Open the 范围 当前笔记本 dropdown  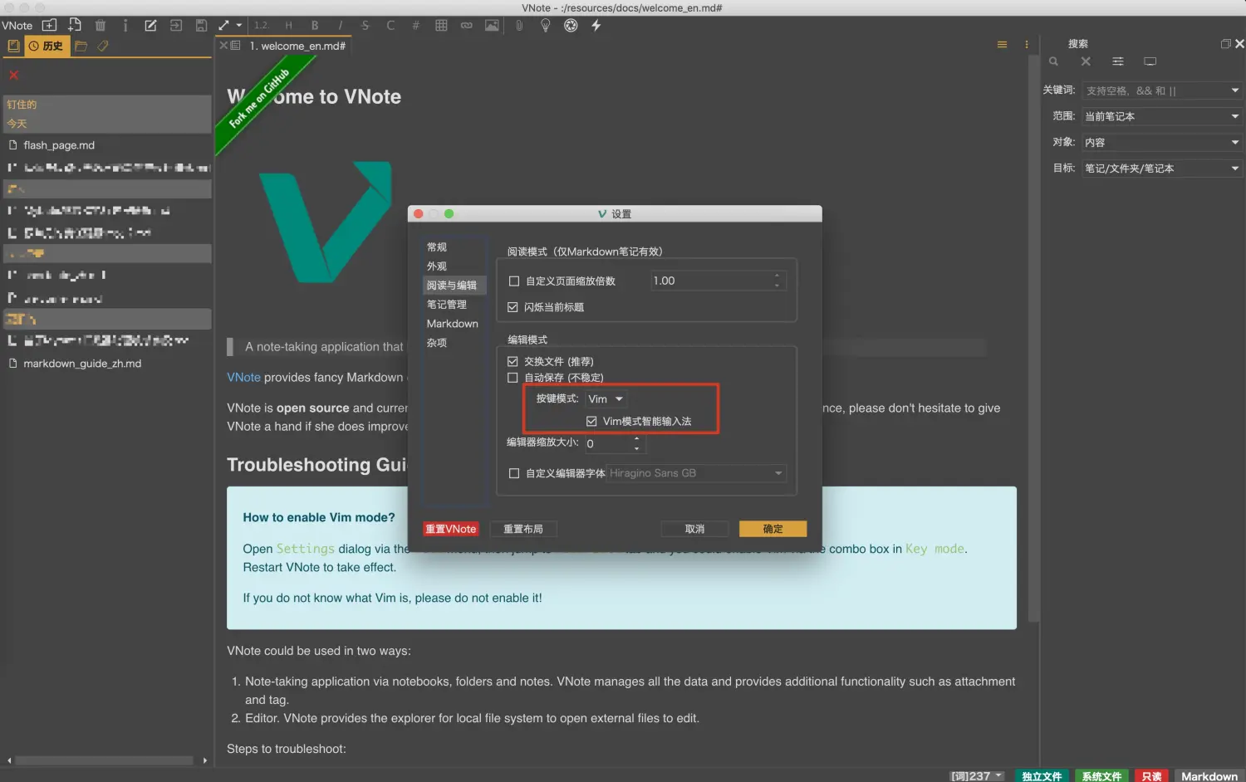click(1162, 116)
